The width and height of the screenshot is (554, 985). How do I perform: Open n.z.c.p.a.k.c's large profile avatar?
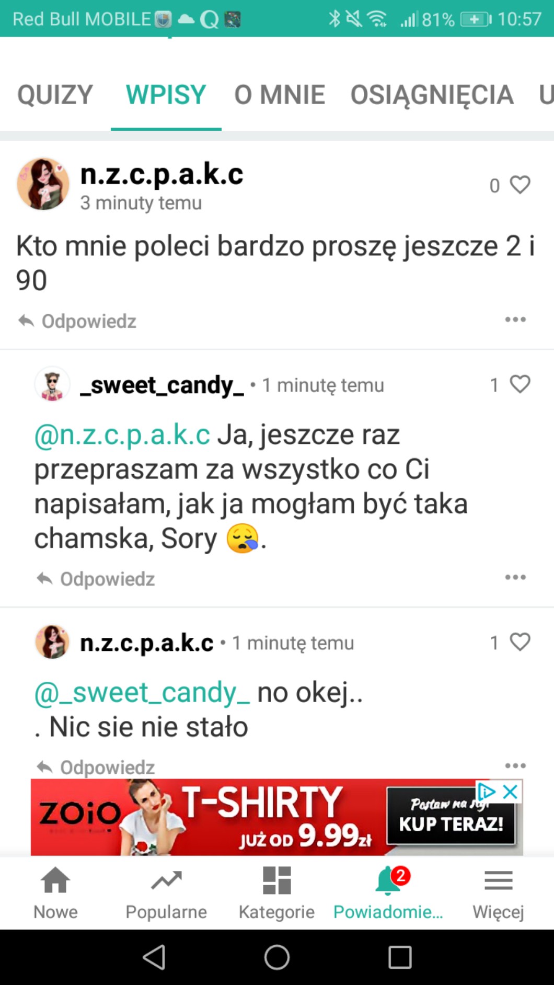pos(43,184)
